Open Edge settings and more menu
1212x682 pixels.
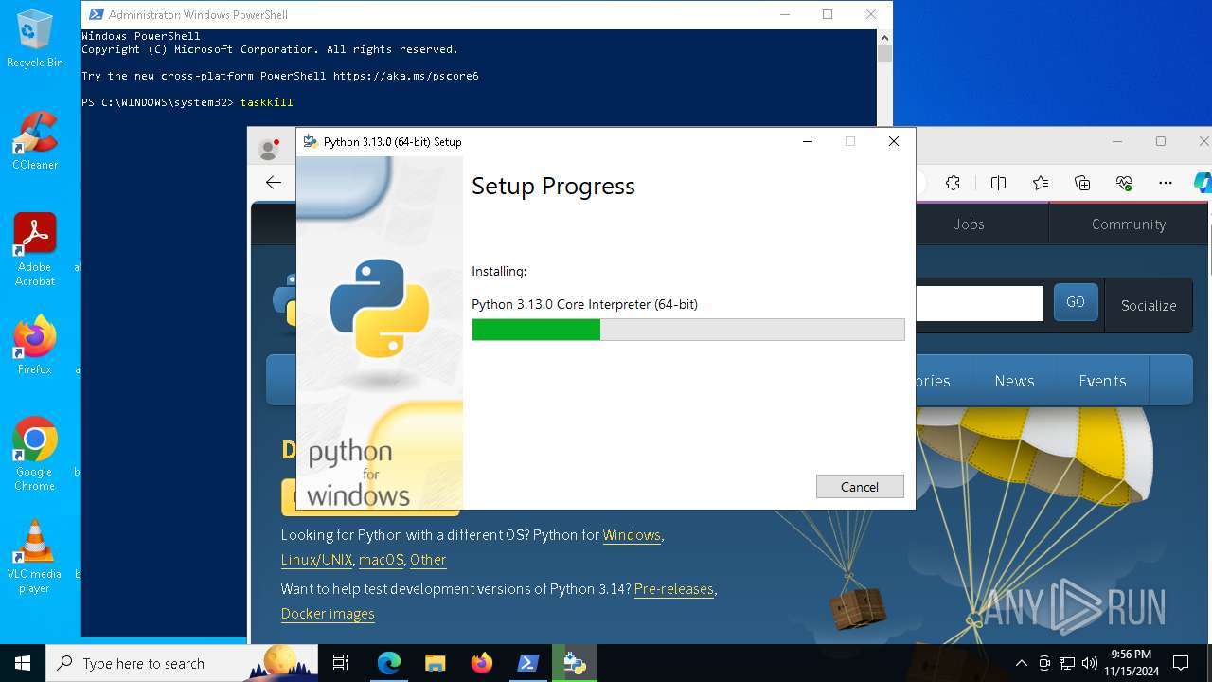[x=1166, y=183]
